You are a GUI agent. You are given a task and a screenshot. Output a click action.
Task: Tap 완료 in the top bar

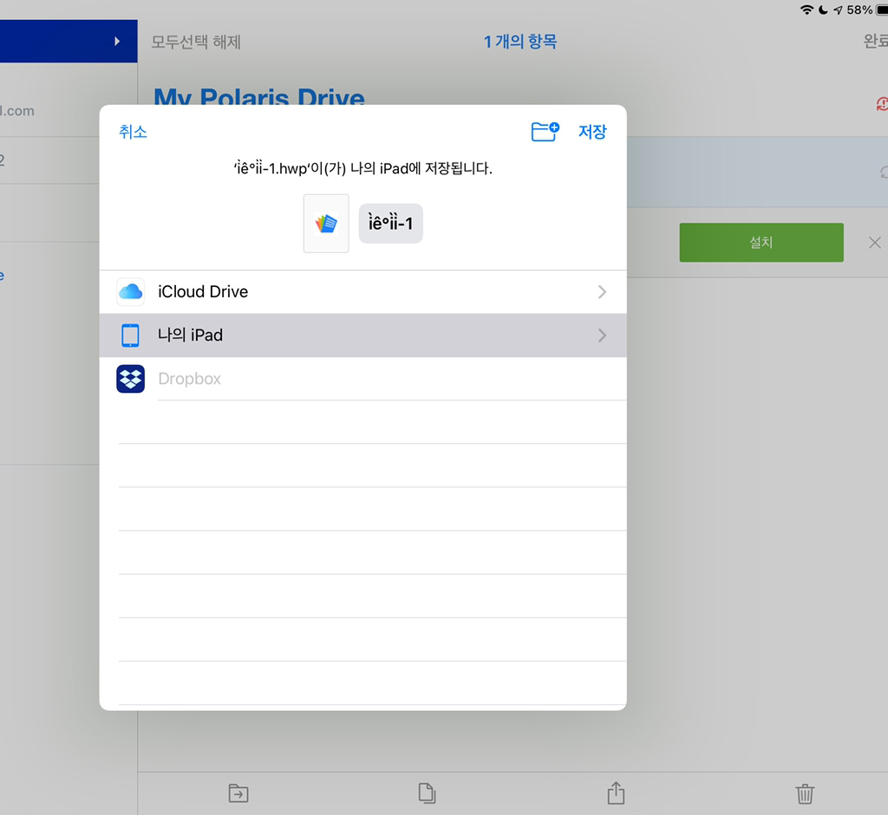click(875, 42)
